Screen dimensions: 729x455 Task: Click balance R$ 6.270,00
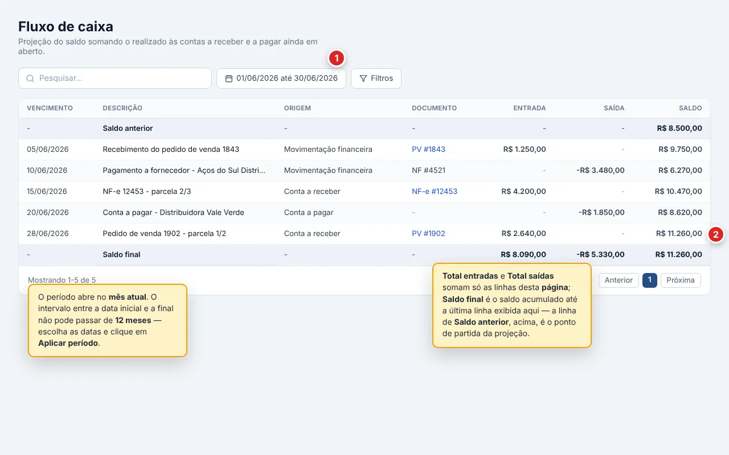(680, 171)
